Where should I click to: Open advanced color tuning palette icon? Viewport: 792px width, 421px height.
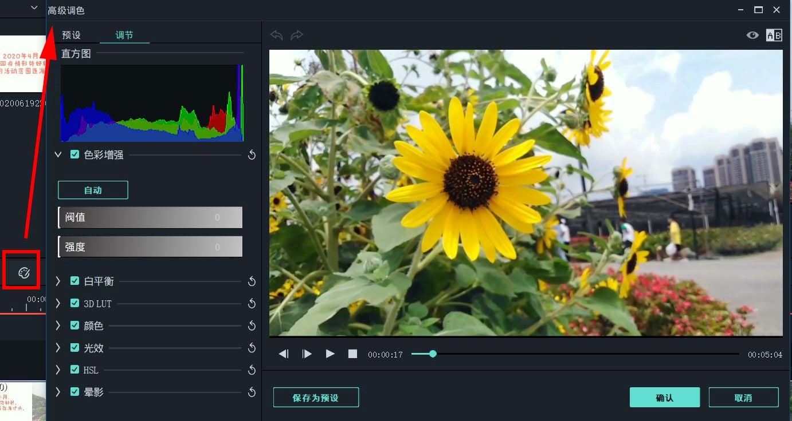23,273
